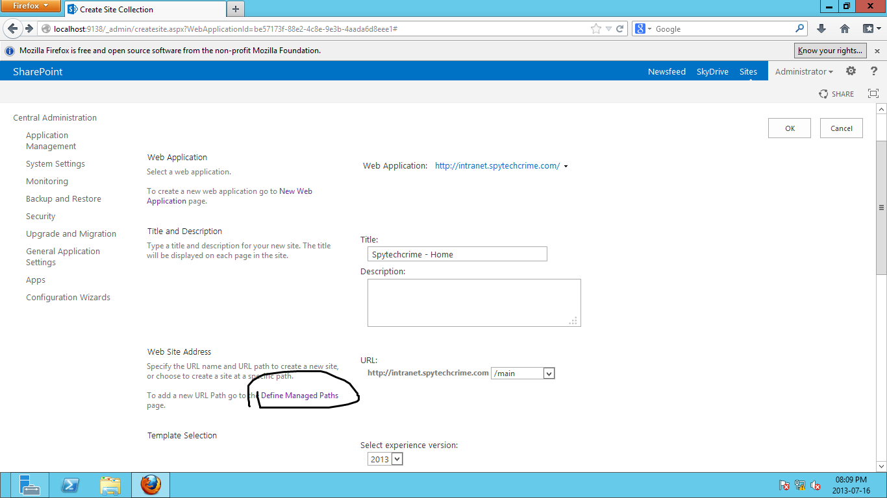Click the Firefox forward arrow button
This screenshot has width=887, height=498.
tap(29, 29)
